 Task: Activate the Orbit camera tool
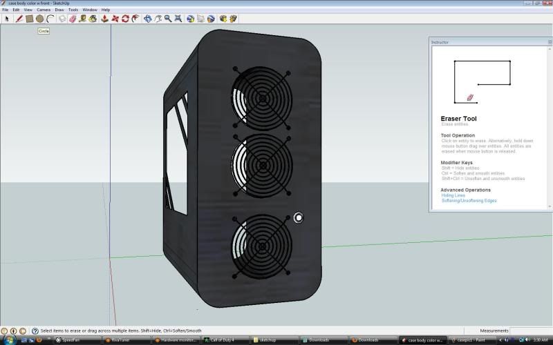coord(147,19)
